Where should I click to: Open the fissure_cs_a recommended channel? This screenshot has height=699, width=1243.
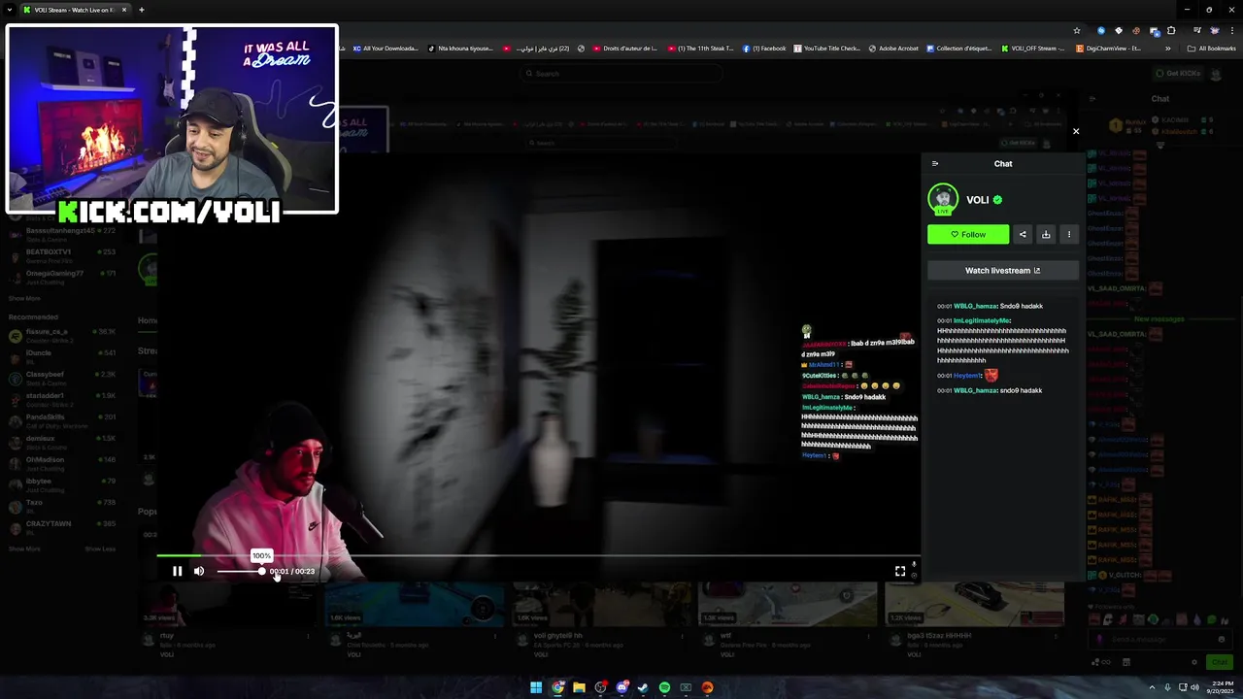62,335
